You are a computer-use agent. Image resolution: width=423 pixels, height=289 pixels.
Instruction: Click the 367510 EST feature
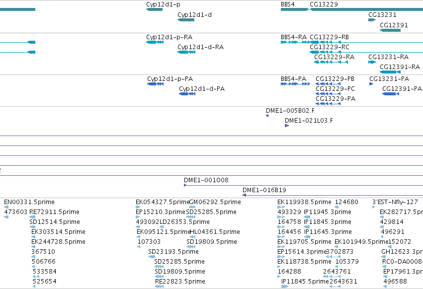pyautogui.click(x=33, y=257)
